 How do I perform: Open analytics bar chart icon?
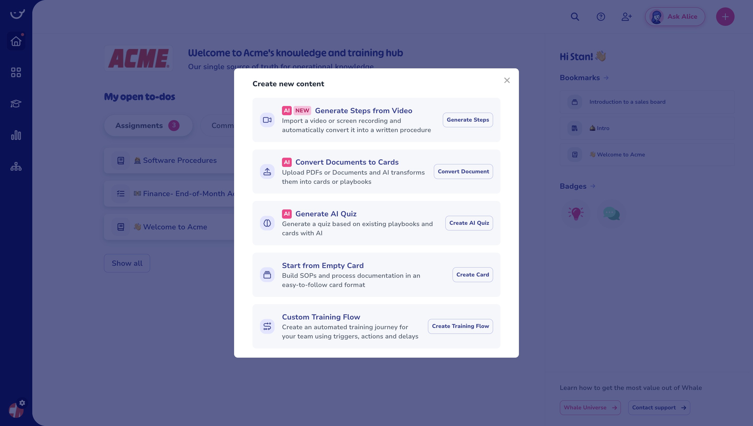pyautogui.click(x=16, y=135)
